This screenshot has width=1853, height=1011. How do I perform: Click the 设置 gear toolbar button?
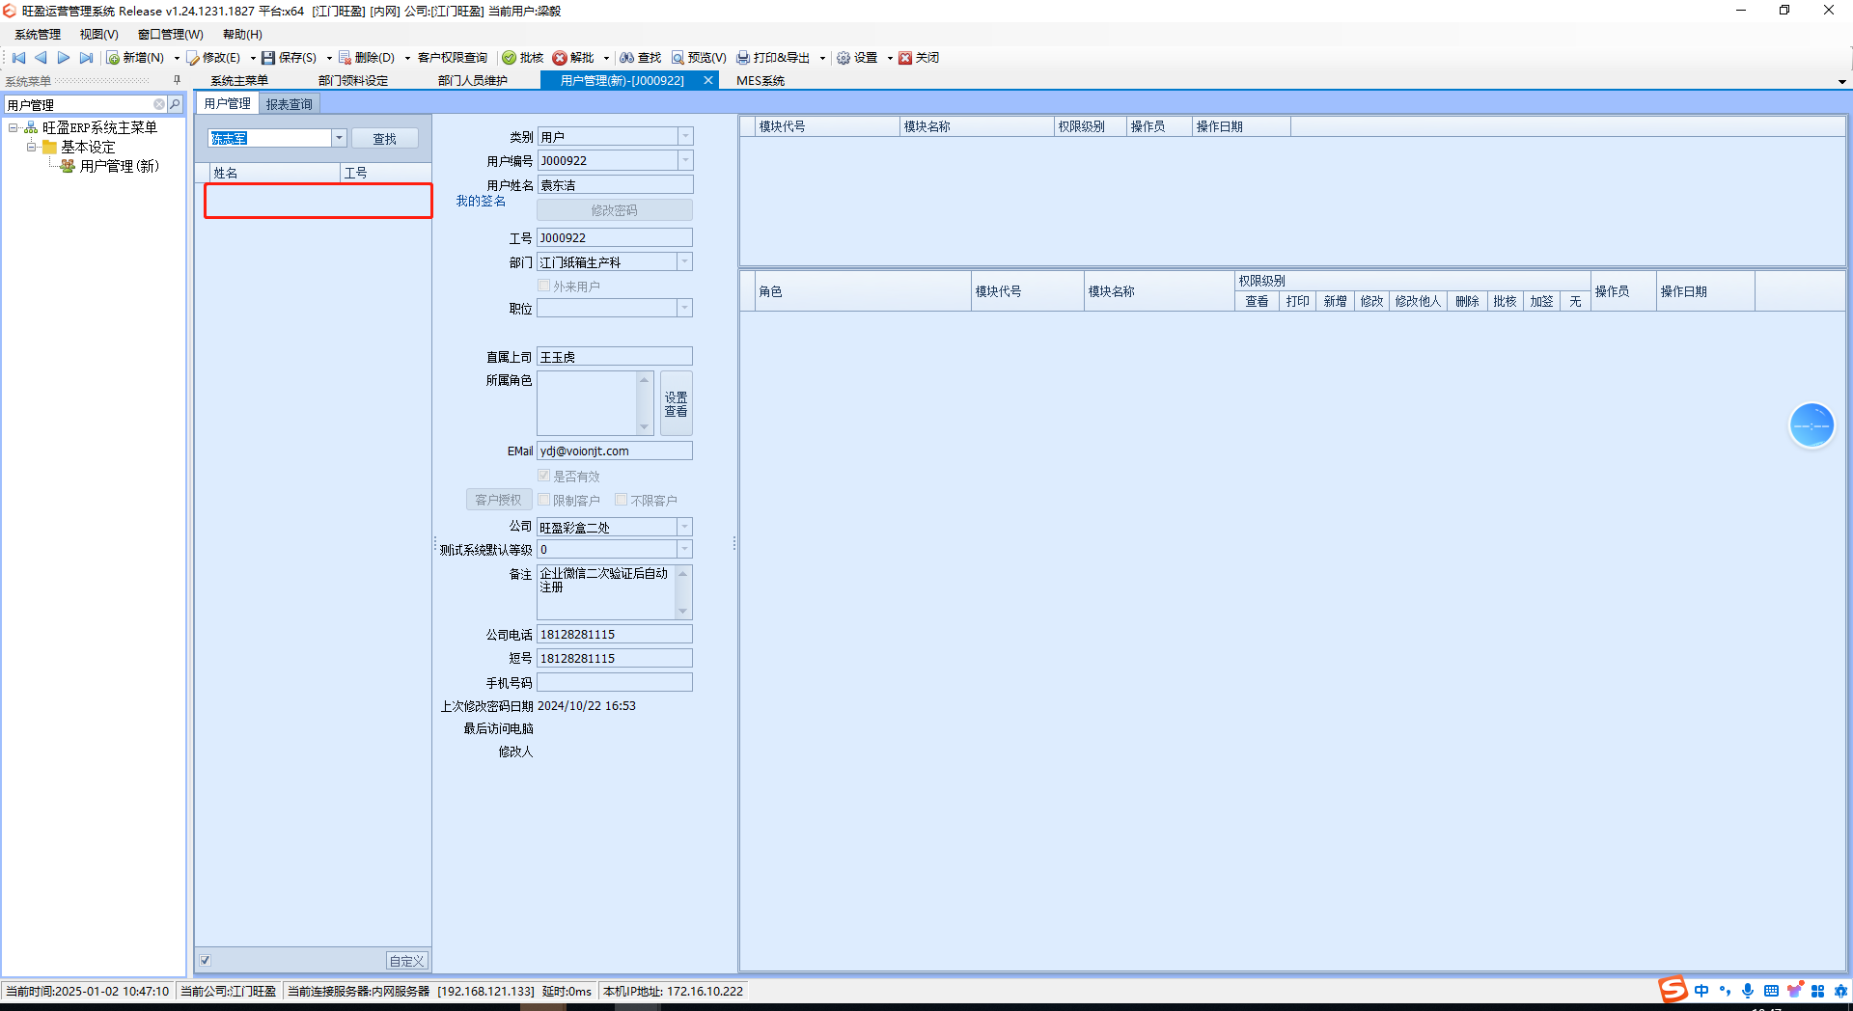point(857,58)
